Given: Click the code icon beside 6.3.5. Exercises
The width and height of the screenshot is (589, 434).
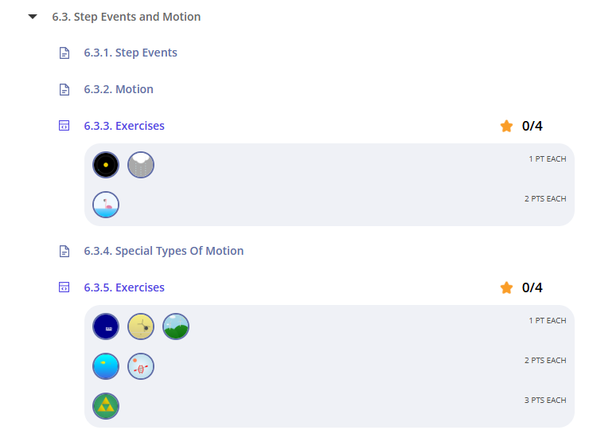Looking at the screenshot, I should tap(65, 287).
